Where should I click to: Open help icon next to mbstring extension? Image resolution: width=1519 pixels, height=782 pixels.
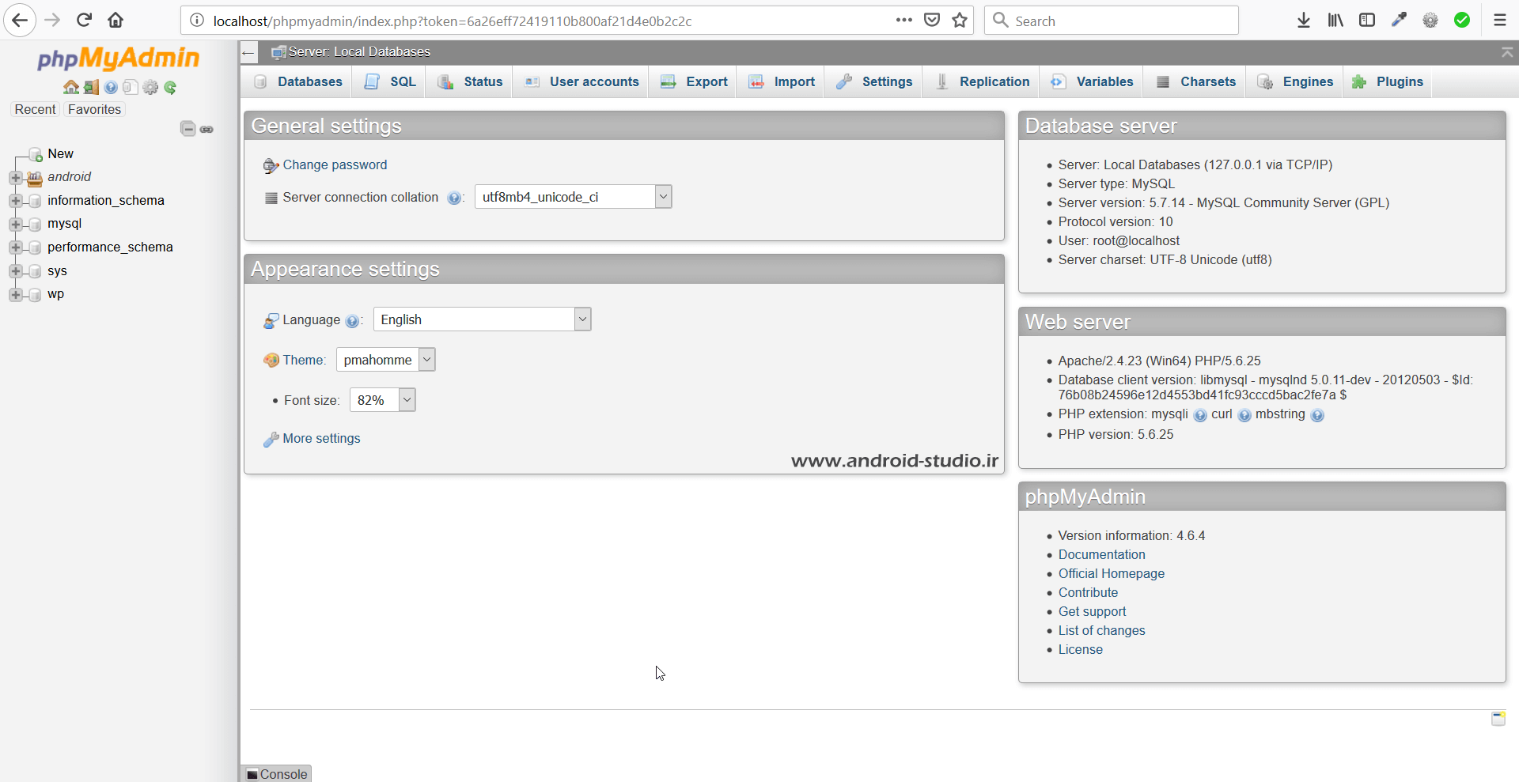click(x=1317, y=415)
